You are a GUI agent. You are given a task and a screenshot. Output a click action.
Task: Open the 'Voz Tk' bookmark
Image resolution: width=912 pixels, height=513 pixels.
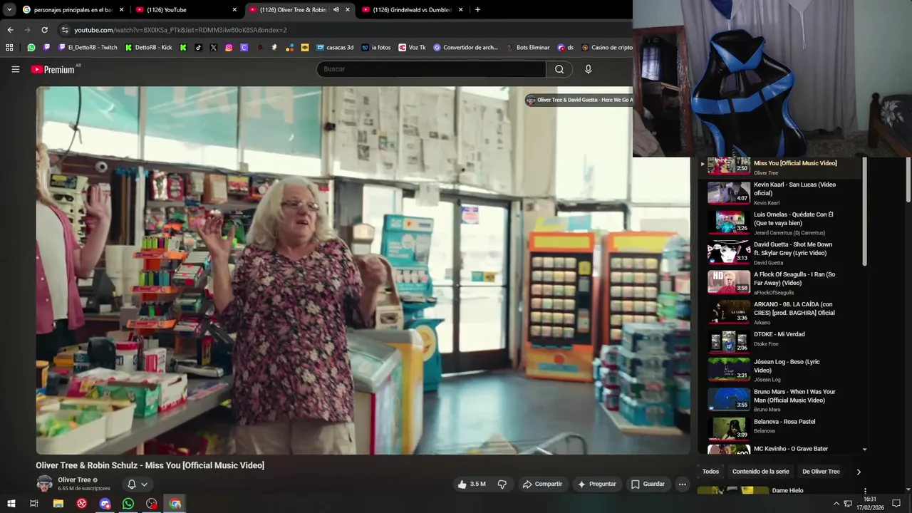tap(412, 48)
